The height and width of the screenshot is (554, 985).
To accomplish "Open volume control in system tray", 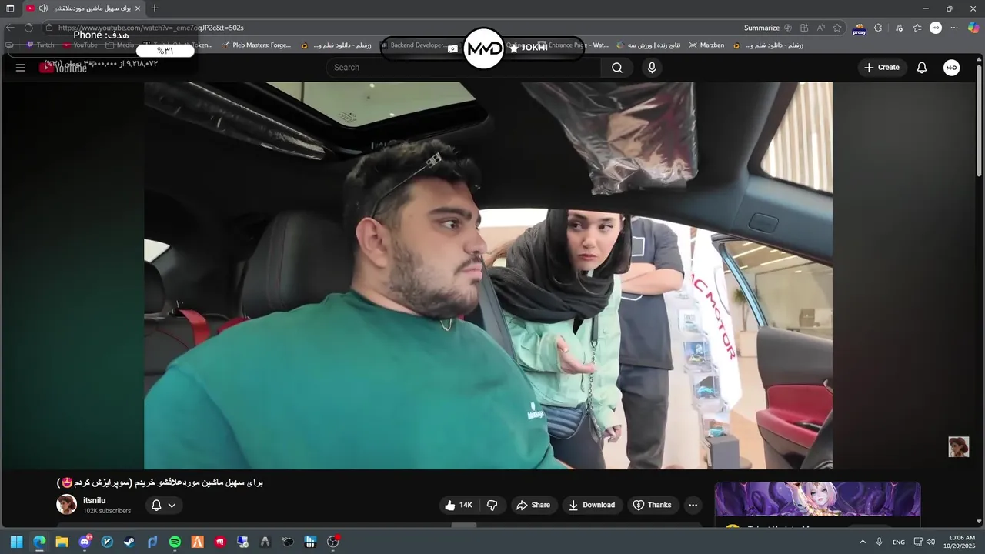I will [930, 542].
